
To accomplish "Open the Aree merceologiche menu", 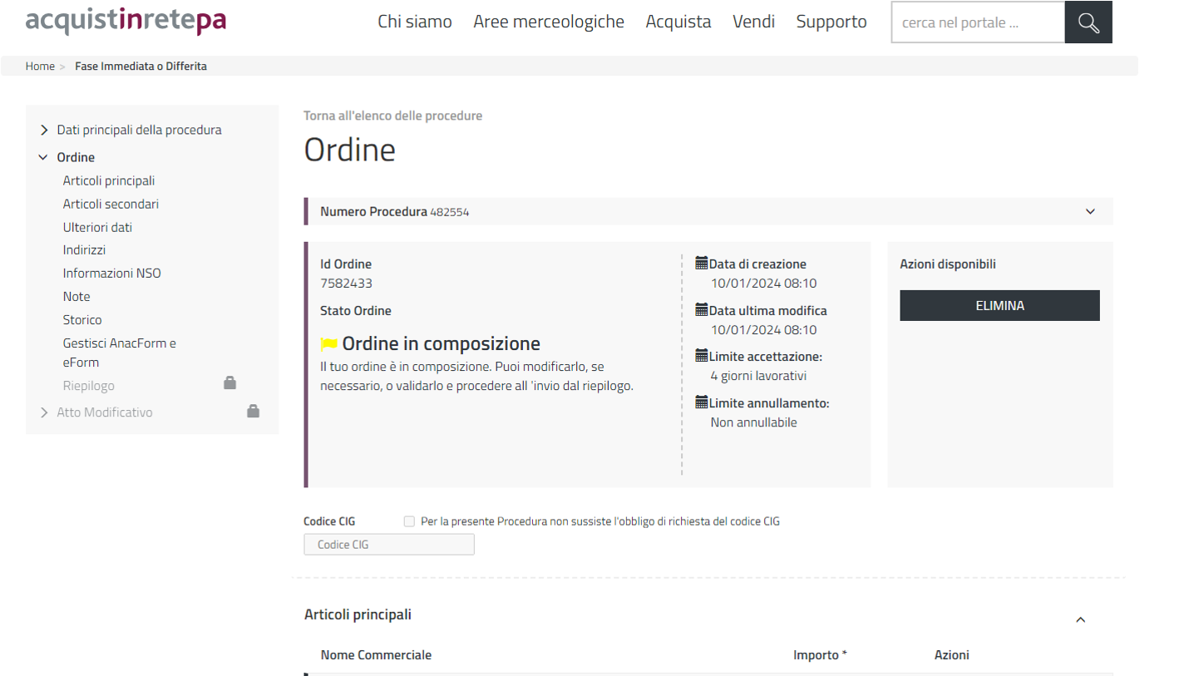I will tap(548, 22).
